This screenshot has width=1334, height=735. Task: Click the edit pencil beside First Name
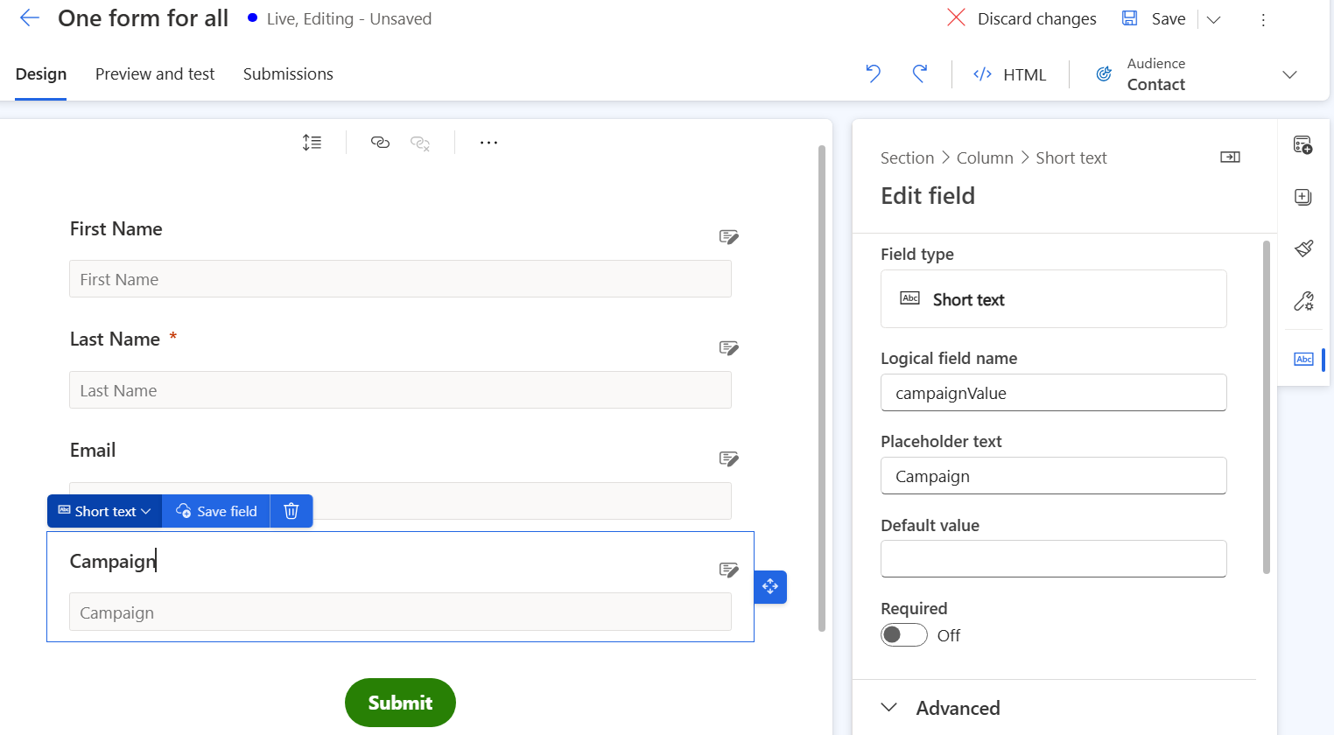pyautogui.click(x=728, y=236)
